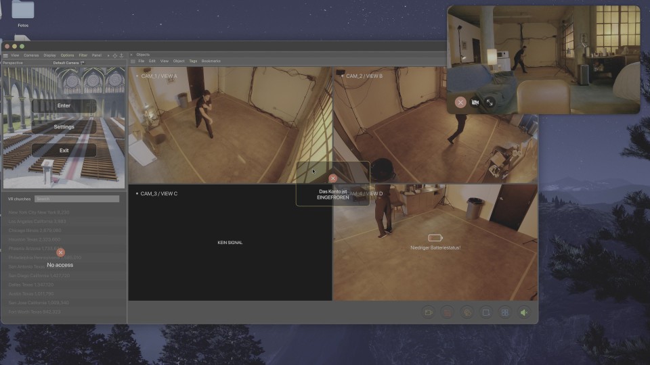Select the 'Los Angeles California' row
This screenshot has width=650, height=365.
[37, 222]
